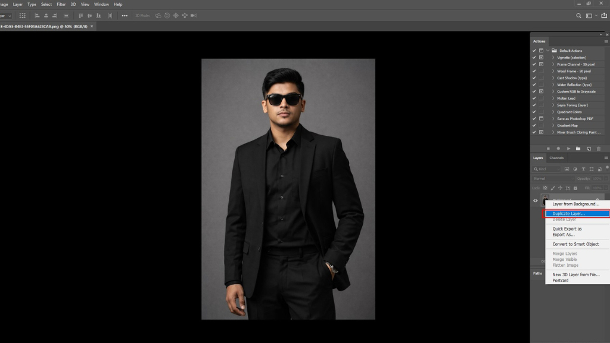The height and width of the screenshot is (343, 610).
Task: Uncheck the Gradient Map action checkmark
Action: [x=534, y=126]
